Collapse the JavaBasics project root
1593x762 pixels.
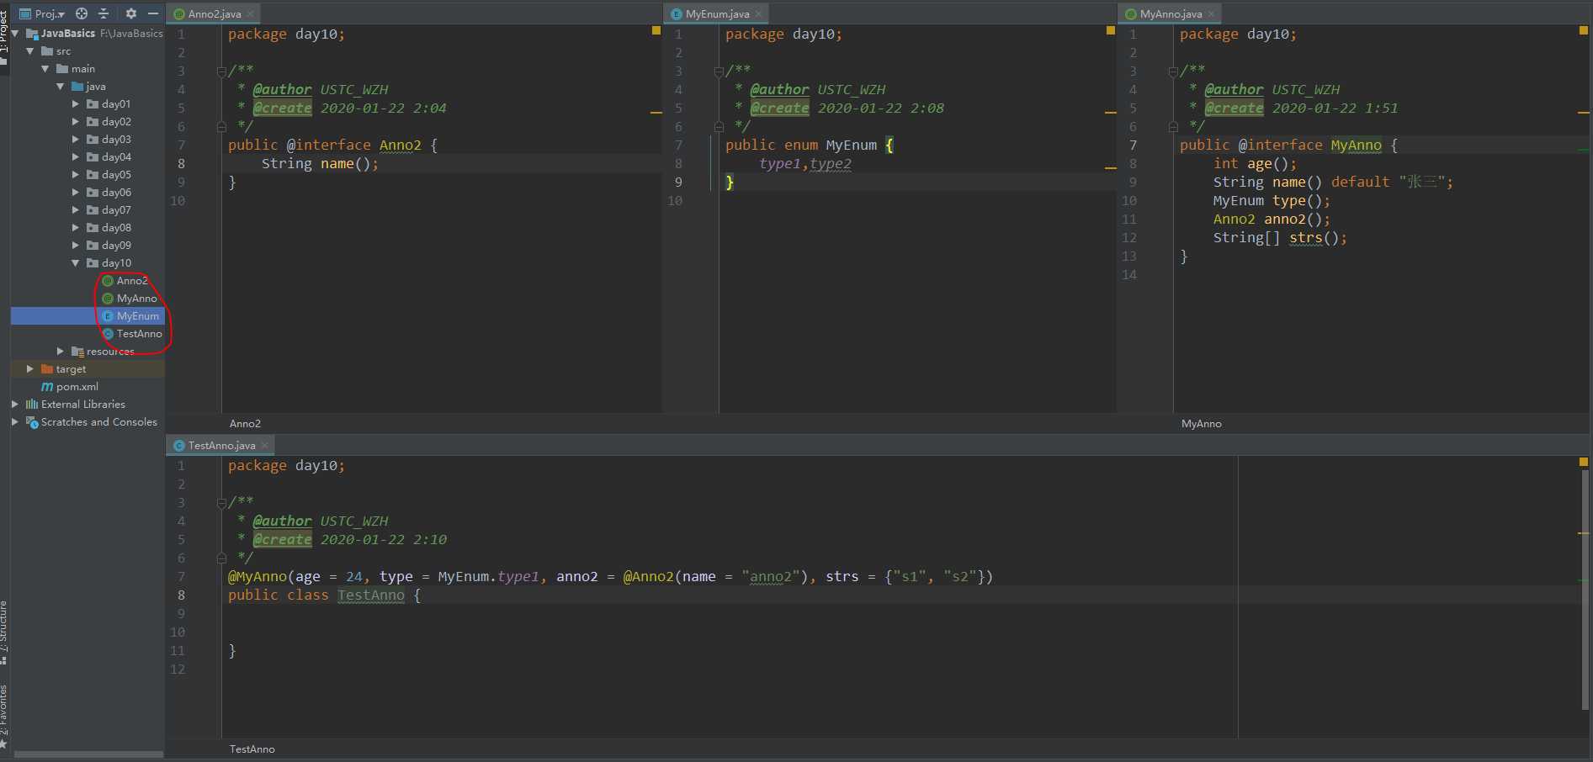tap(15, 33)
